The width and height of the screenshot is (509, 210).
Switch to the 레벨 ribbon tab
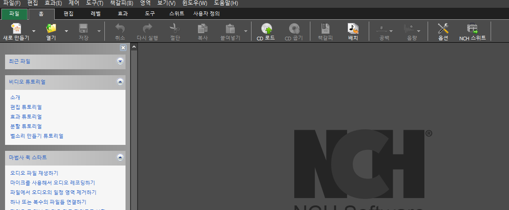point(96,14)
